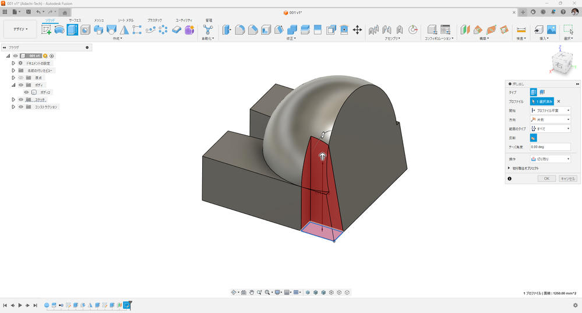
Task: Expand the コンストラクション tree node
Action: pyautogui.click(x=13, y=107)
